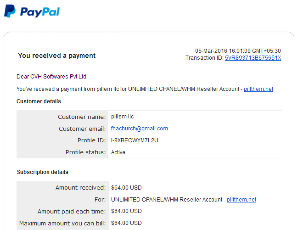Click the PayPal double-P logo icon
Viewport: 303px width, 230px height.
pyautogui.click(x=10, y=11)
